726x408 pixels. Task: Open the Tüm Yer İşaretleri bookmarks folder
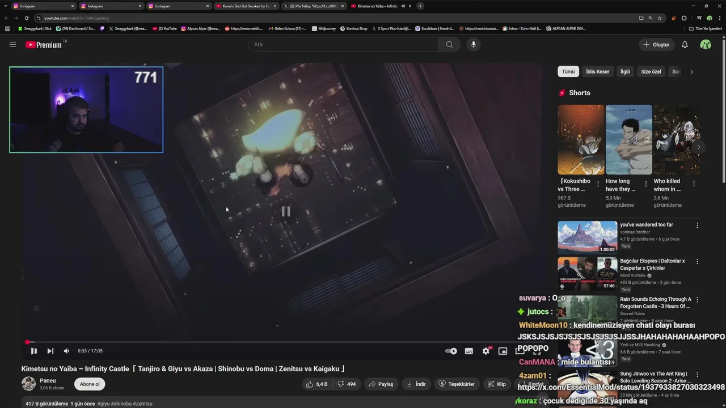tap(705, 28)
